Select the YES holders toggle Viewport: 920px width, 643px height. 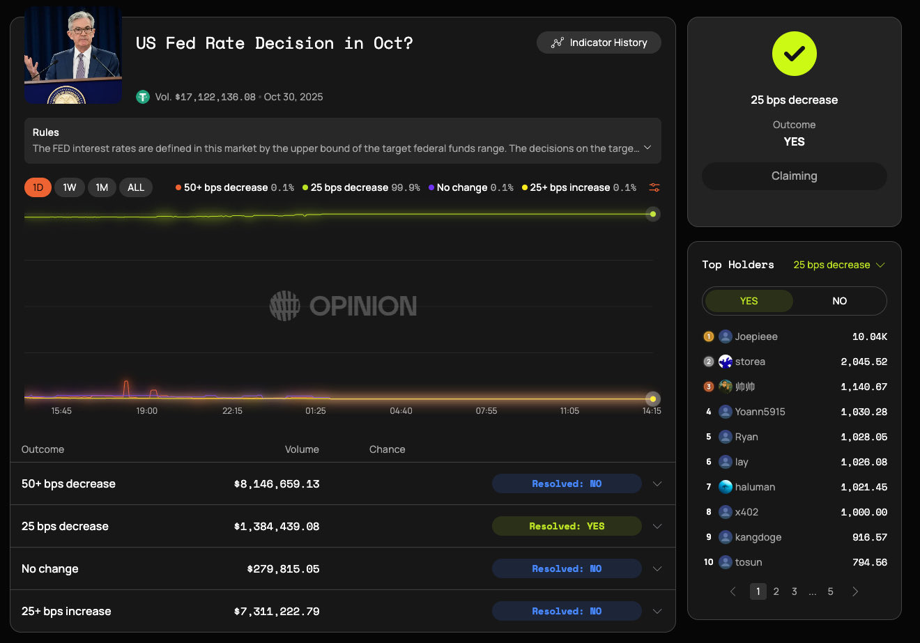[748, 300]
